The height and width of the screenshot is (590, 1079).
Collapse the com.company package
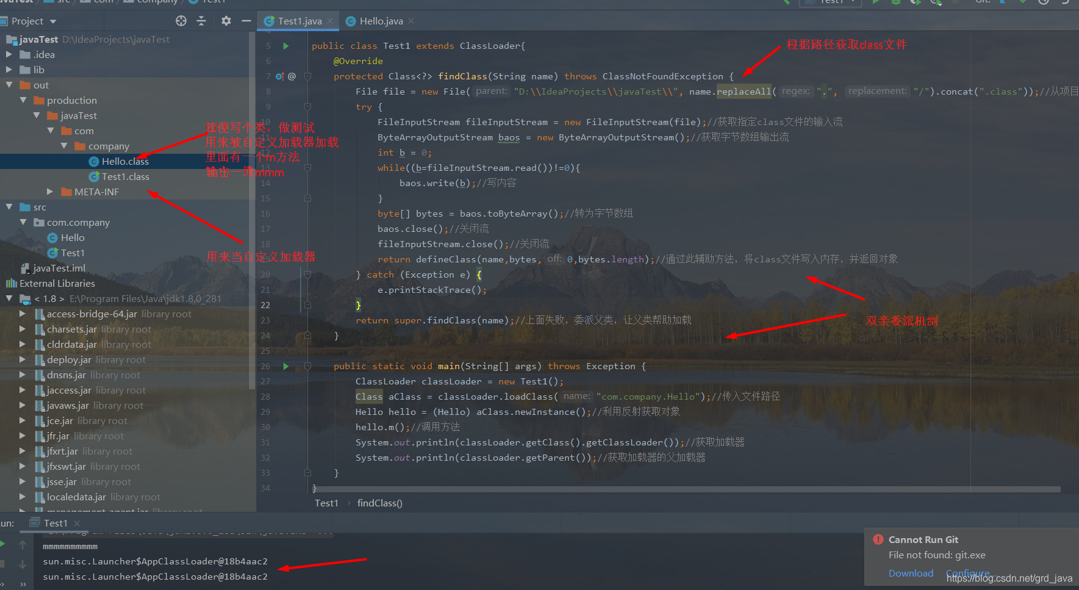coord(23,222)
